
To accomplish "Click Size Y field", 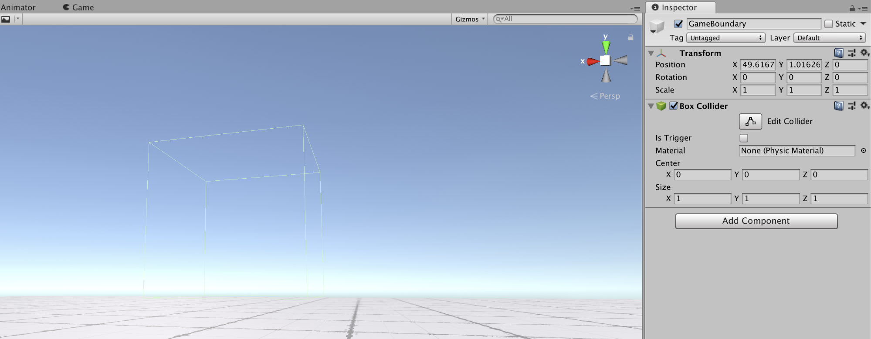I will (771, 199).
